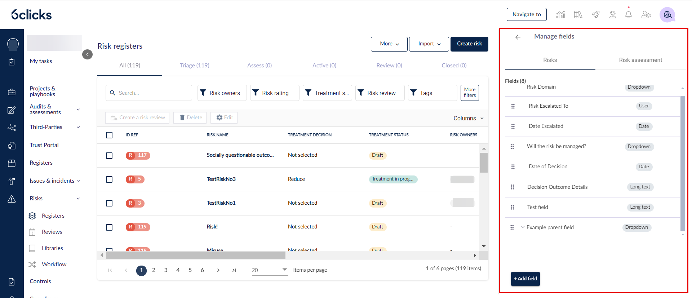692x298 pixels.
Task: Click the Add field button
Action: [x=525, y=279]
